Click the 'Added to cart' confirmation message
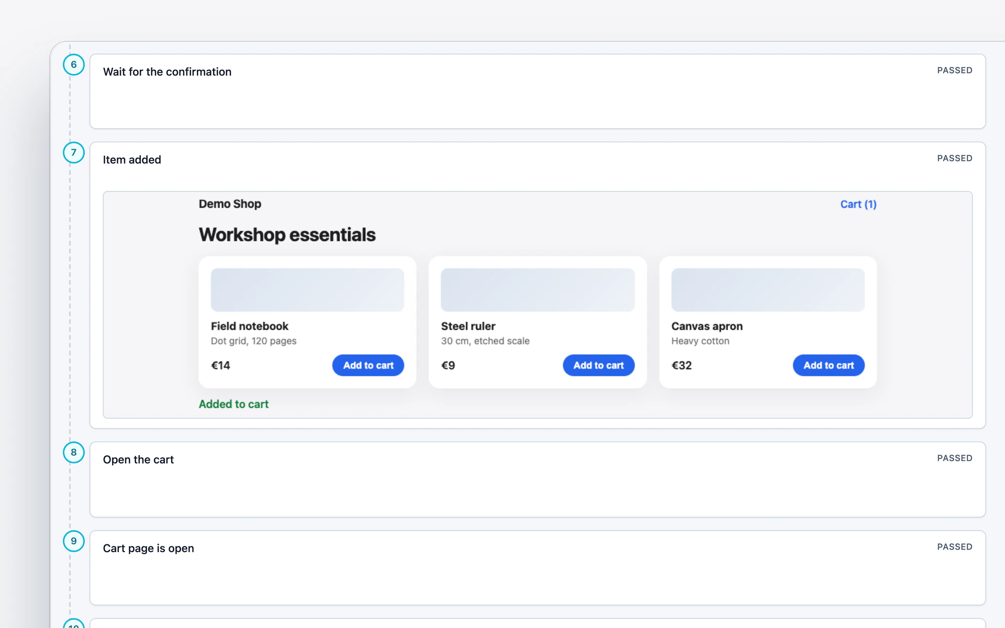 [x=233, y=404]
